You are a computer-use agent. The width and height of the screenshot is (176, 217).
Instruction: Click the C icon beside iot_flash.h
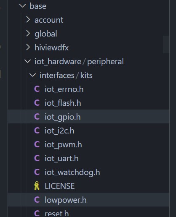pyautogui.click(x=37, y=103)
